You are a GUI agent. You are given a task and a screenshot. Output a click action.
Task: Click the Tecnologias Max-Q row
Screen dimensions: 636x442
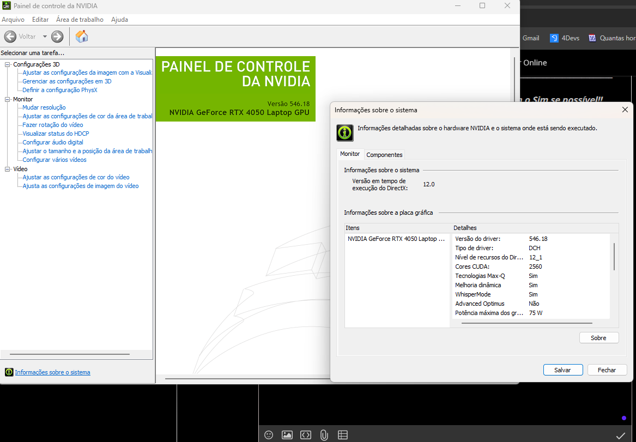[x=531, y=276]
